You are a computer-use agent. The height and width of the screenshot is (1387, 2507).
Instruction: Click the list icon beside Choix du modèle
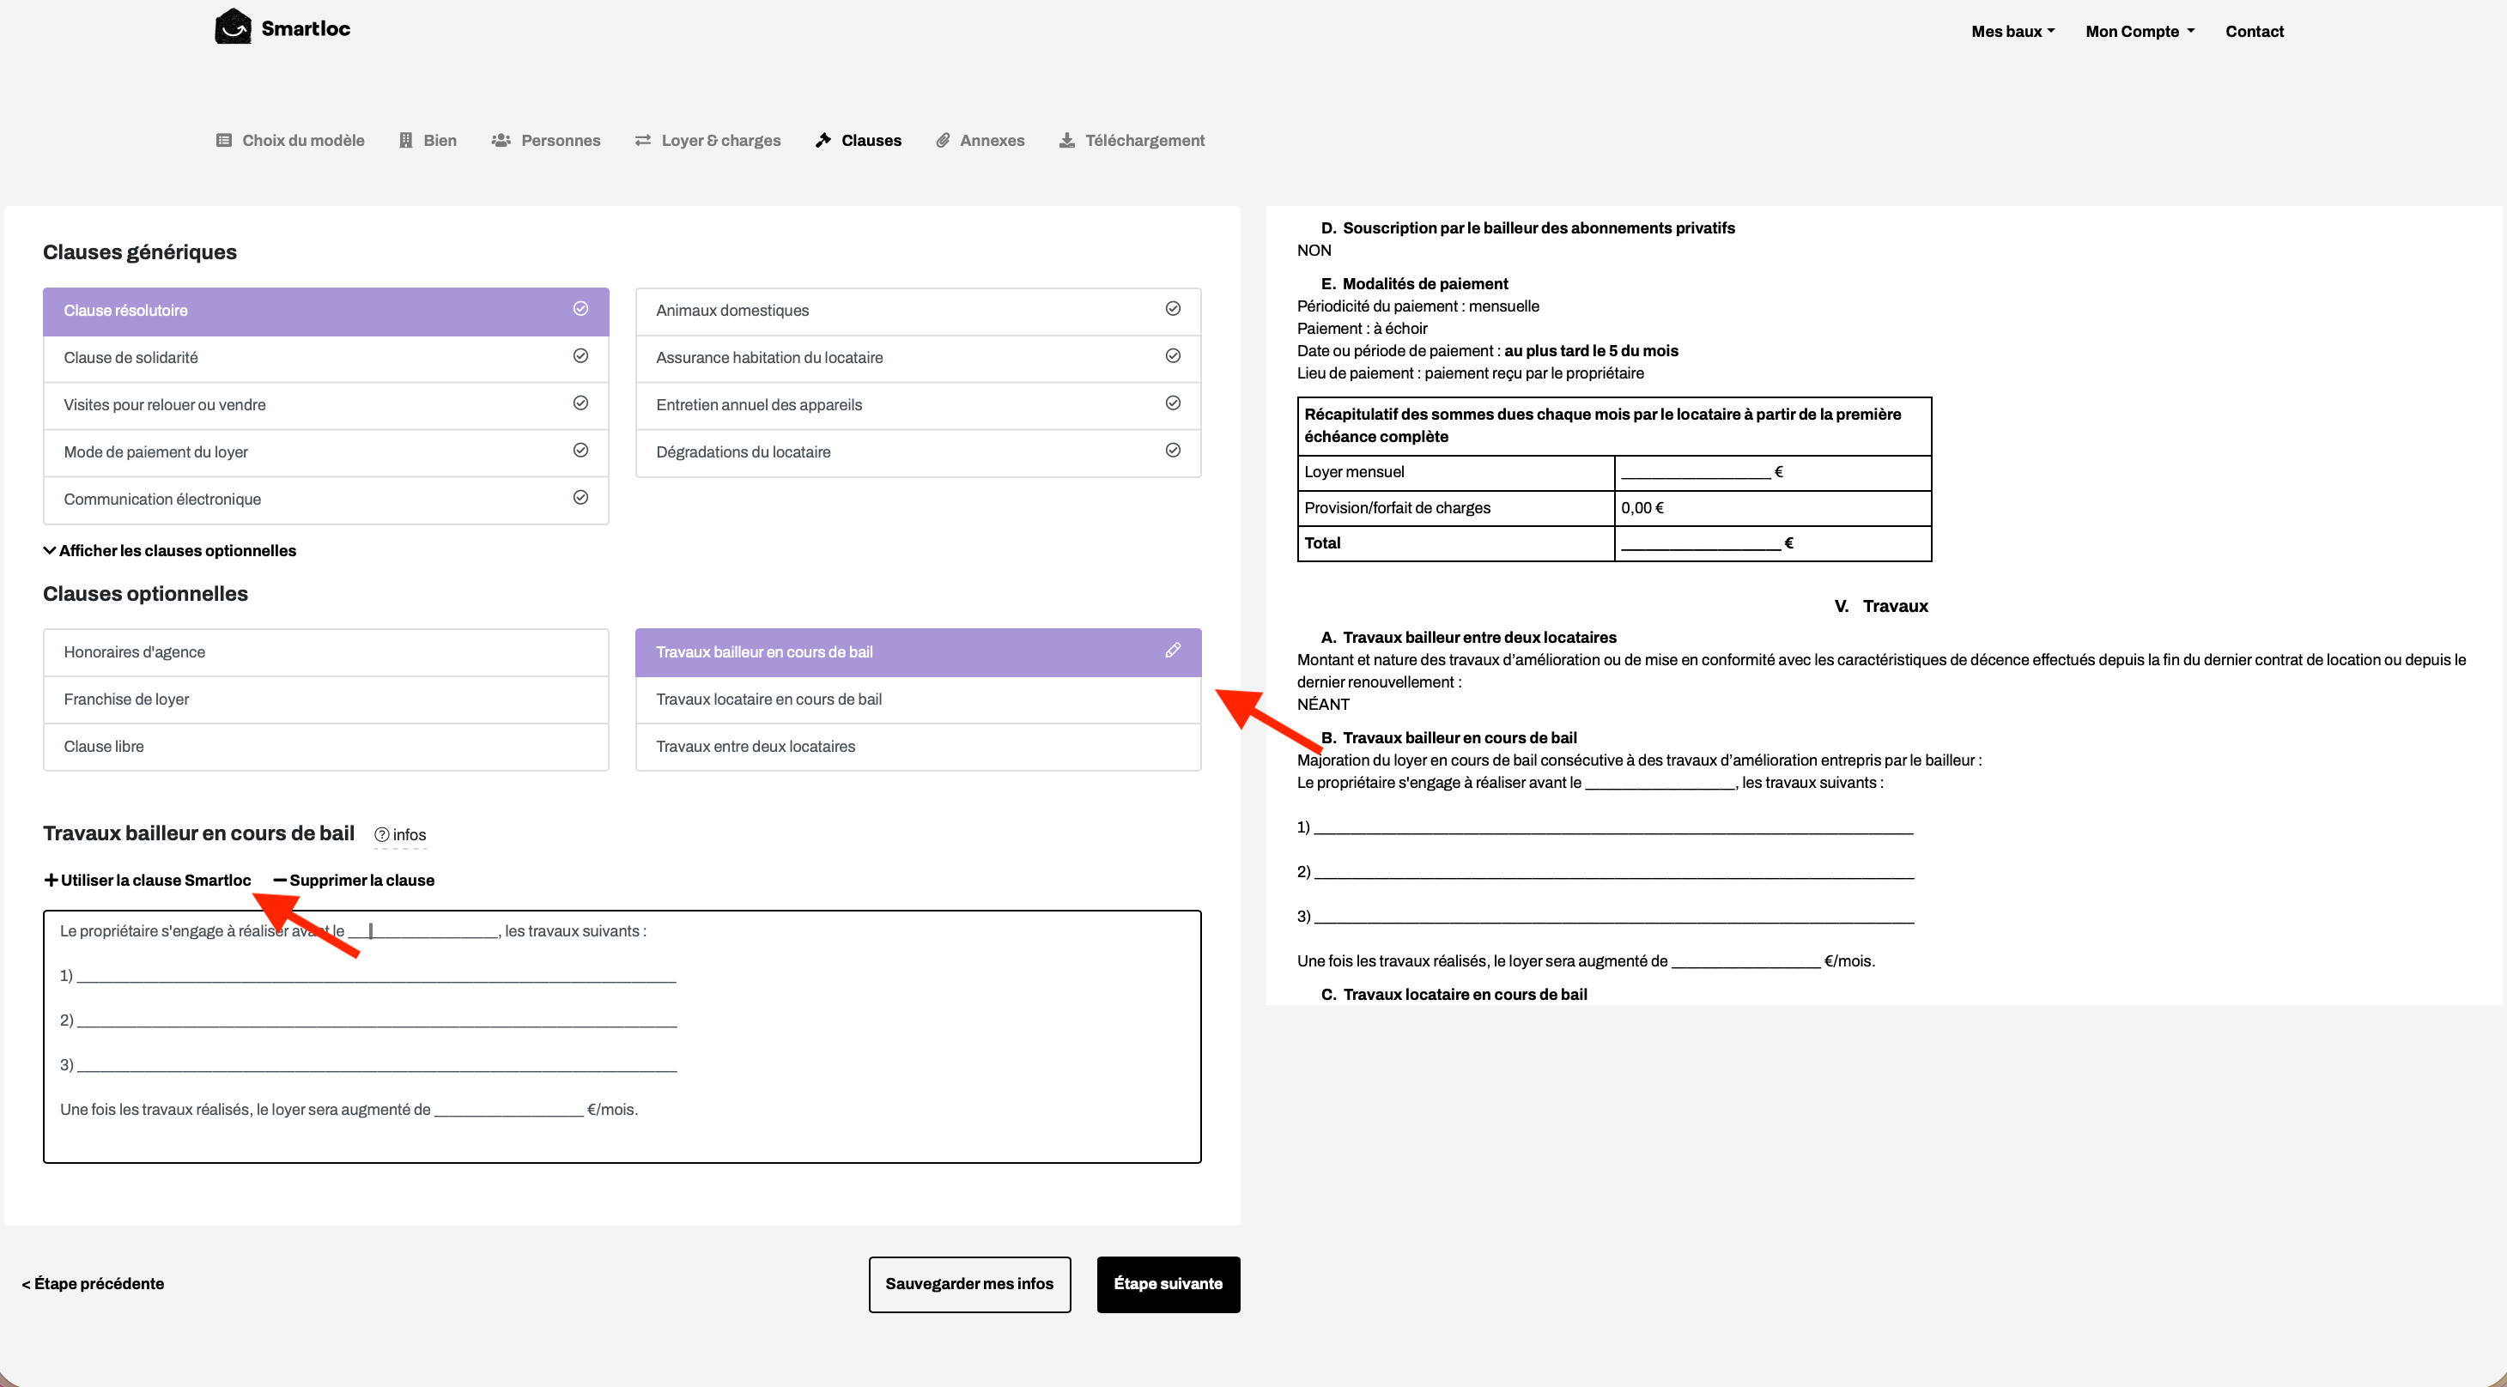tap(224, 140)
